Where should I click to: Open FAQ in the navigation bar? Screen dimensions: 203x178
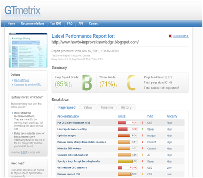[x=70, y=23]
